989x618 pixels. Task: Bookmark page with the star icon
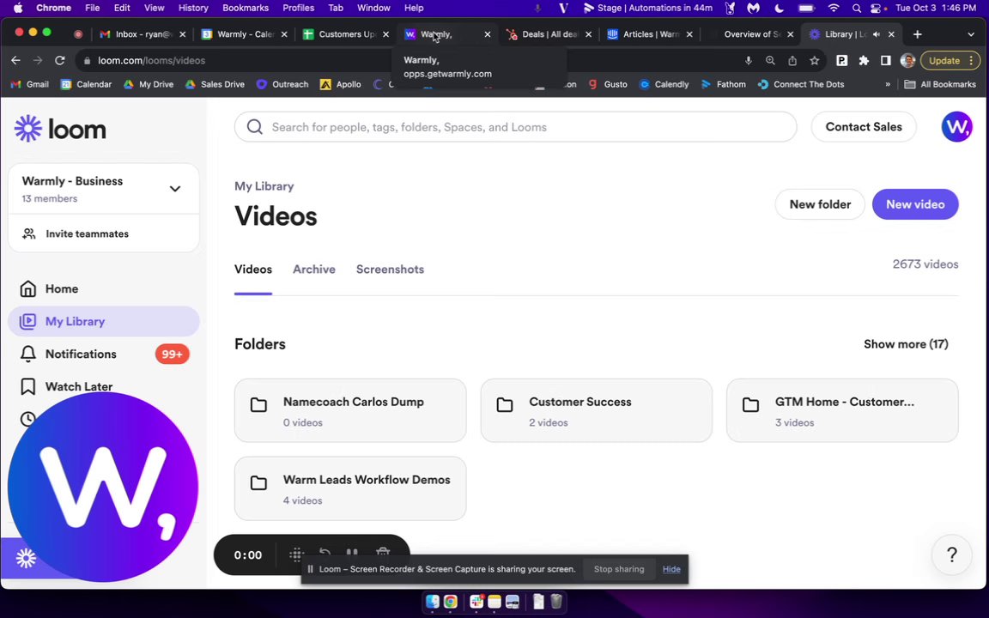point(814,61)
